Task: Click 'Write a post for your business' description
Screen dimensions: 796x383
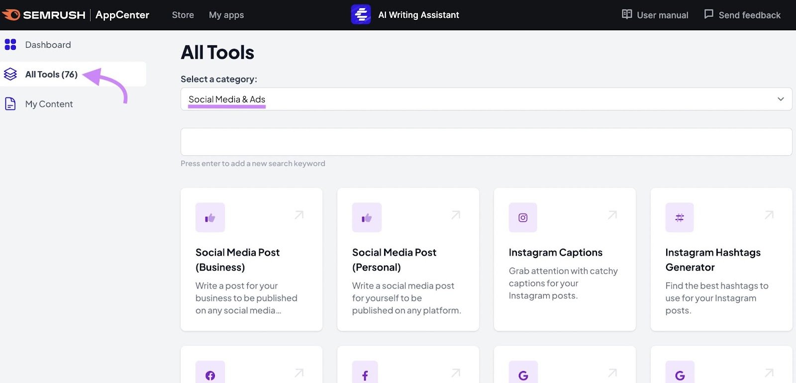Action: click(x=246, y=298)
